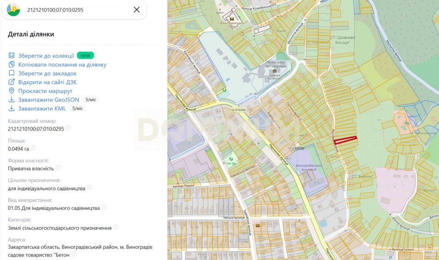Open the Зберегти до колекції link
This screenshot has width=439, height=260.
coord(46,56)
